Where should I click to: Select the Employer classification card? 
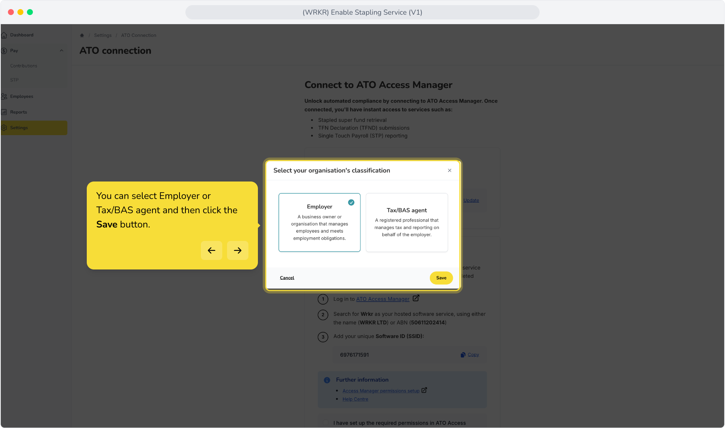coord(319,222)
